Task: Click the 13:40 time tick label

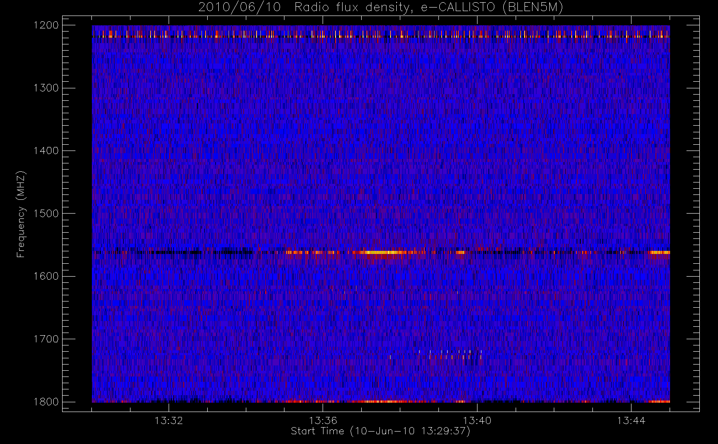Action: pos(477,420)
